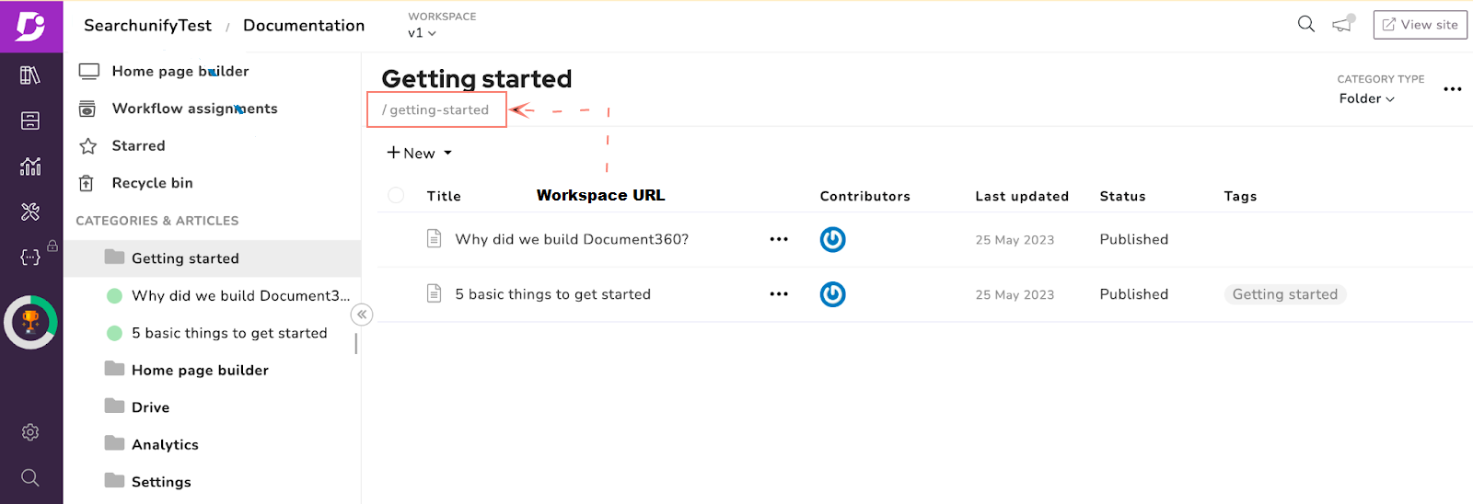Open Workflow assignments in the left menu
1473x504 pixels.
pos(194,109)
